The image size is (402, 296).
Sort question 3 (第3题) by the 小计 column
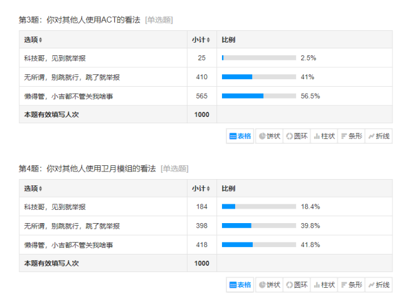point(201,40)
